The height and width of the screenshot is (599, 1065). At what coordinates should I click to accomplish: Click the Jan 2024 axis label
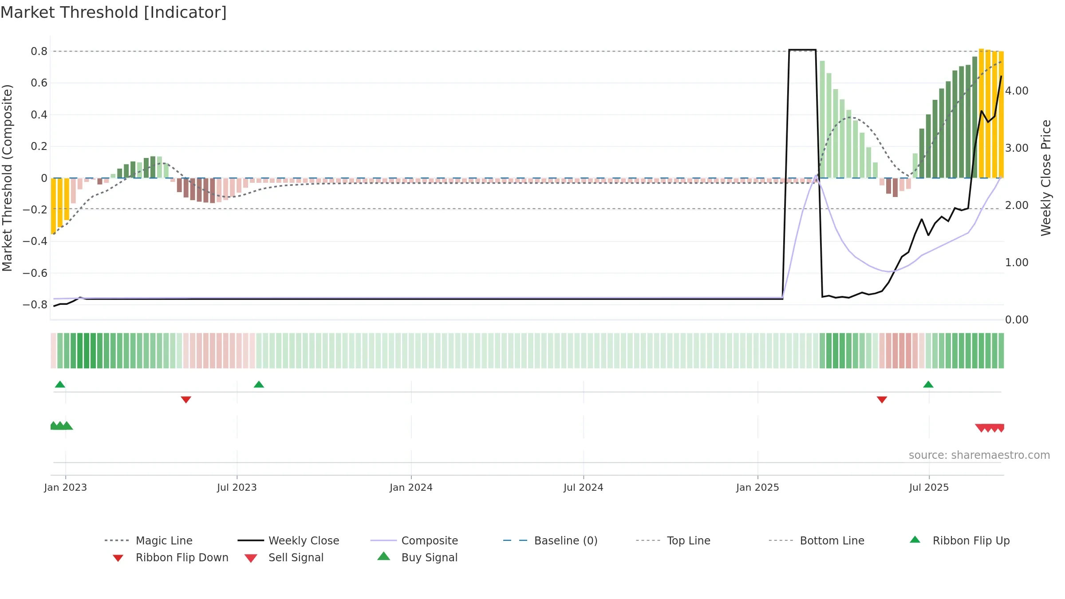click(x=411, y=487)
